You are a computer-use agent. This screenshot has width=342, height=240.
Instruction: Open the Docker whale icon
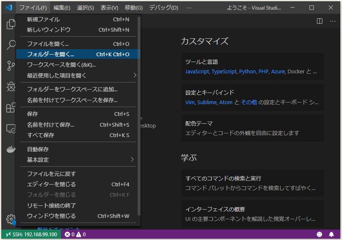(10, 149)
